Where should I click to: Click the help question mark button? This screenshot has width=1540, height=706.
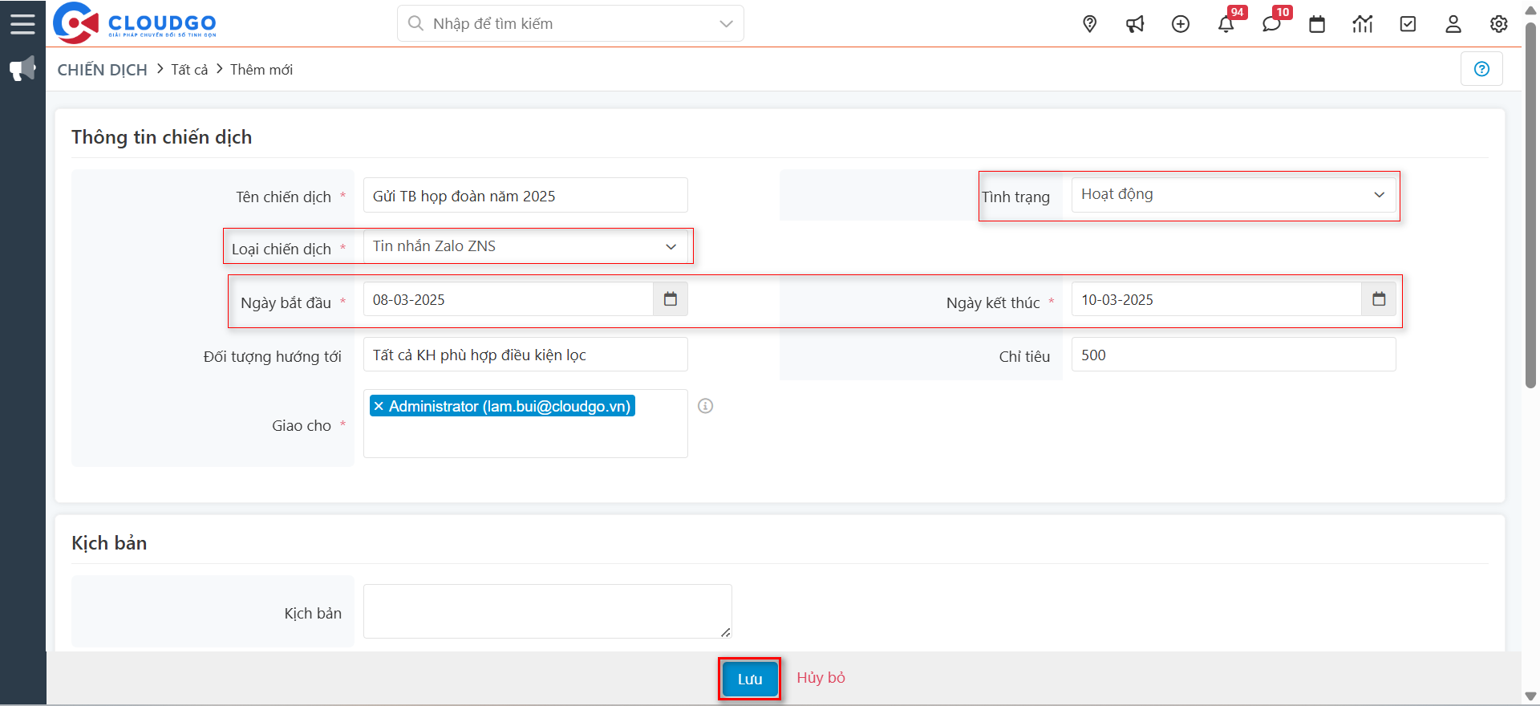tap(1481, 69)
